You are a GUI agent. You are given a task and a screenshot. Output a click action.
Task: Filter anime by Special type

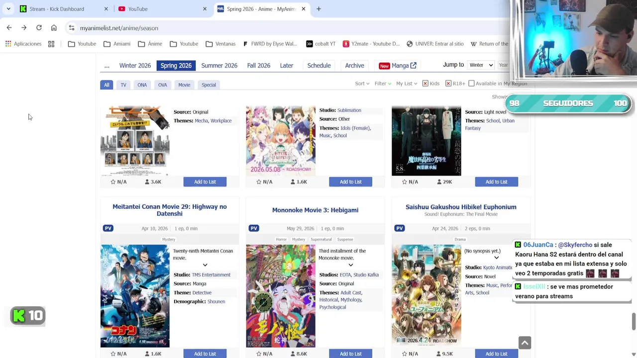[209, 85]
